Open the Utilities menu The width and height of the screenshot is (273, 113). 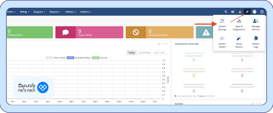[x=70, y=12]
